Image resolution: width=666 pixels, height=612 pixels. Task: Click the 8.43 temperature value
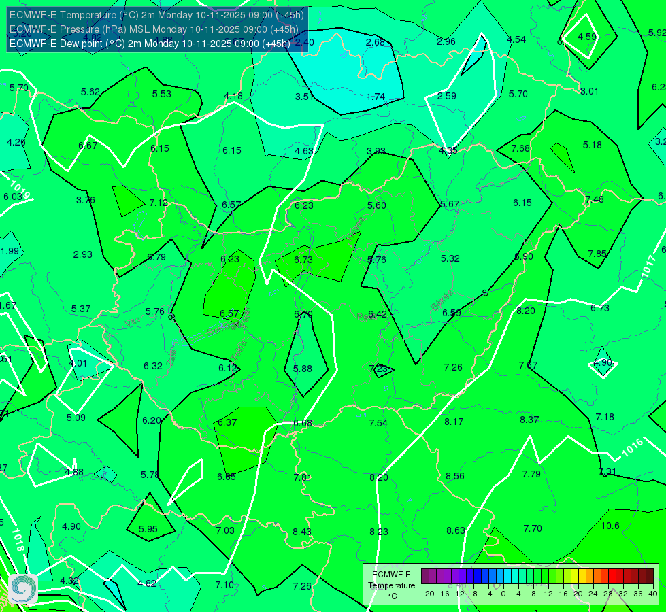[302, 532]
